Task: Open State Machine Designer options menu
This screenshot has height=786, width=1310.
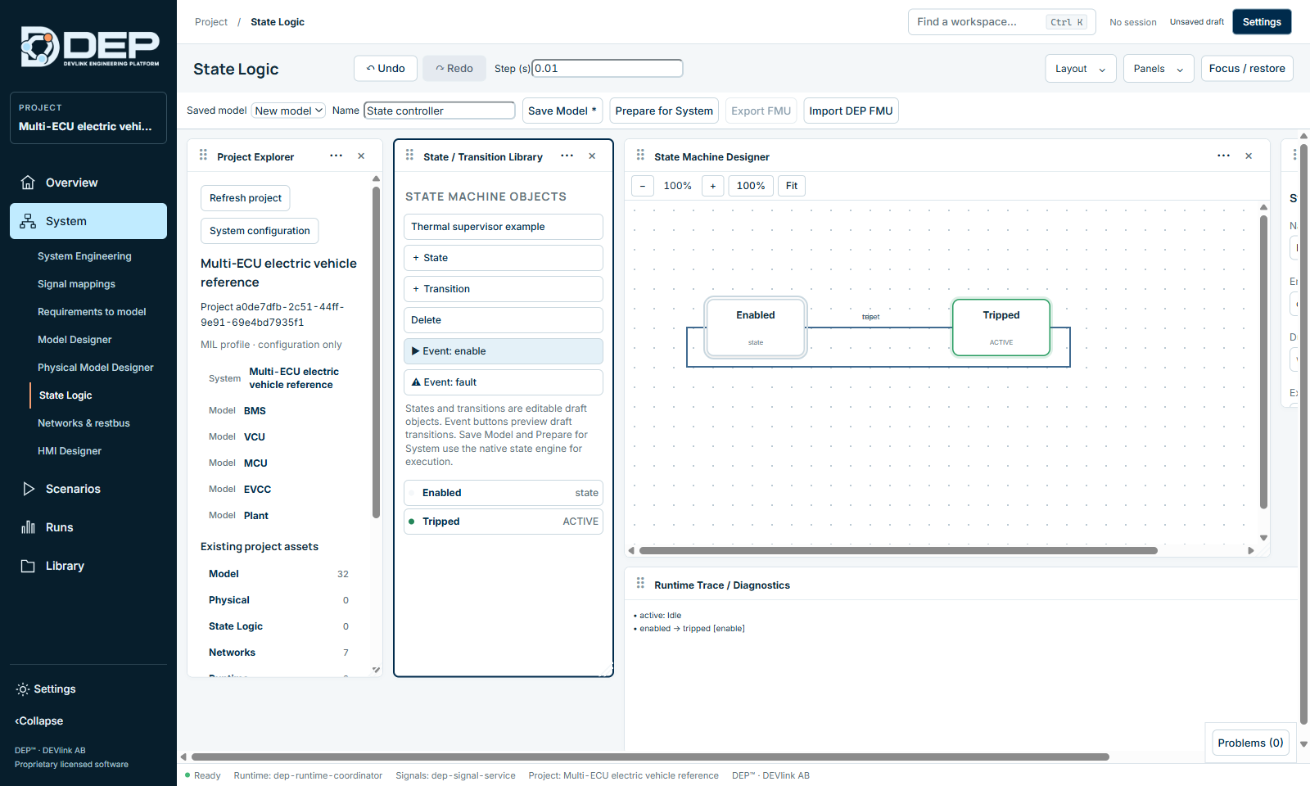Action: point(1223,156)
